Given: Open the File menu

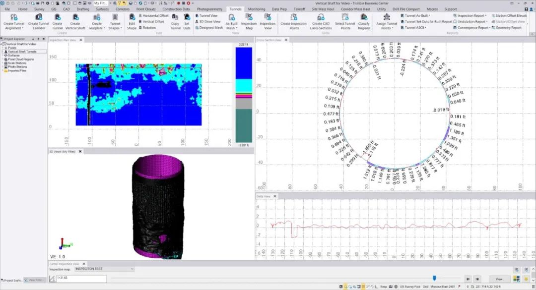Looking at the screenshot, I should (x=7, y=9).
